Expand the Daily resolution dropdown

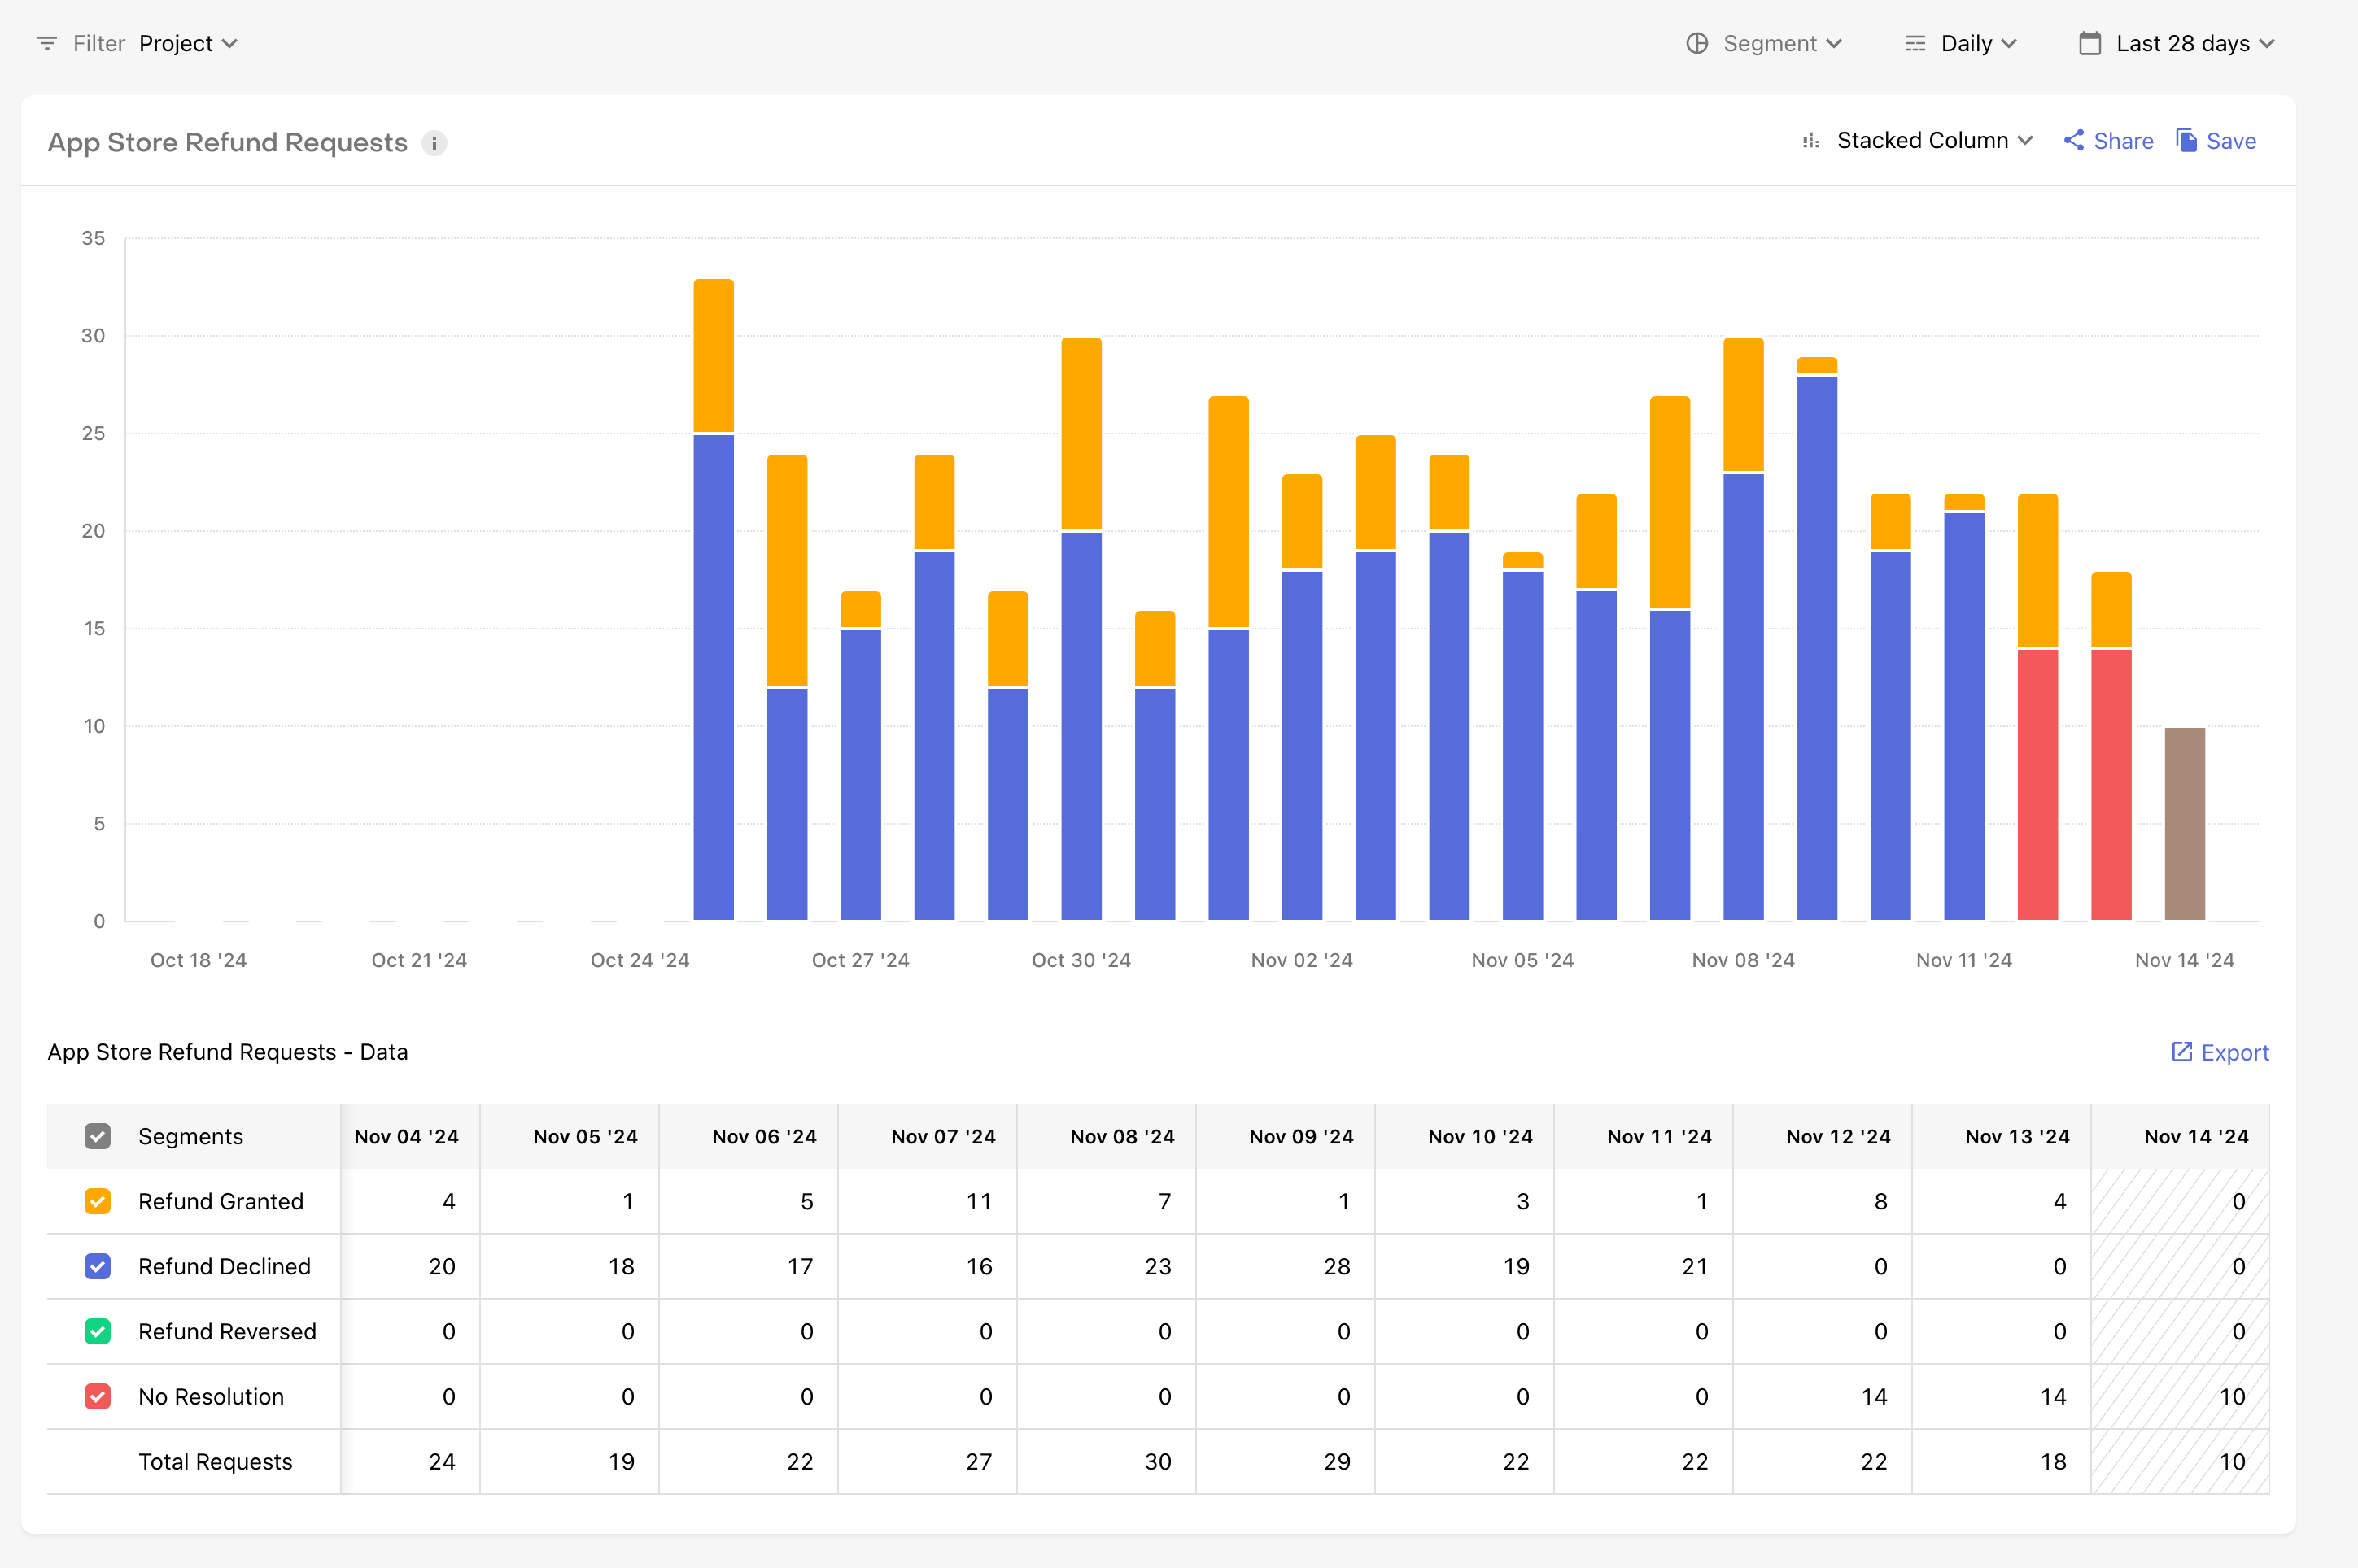[x=1979, y=43]
